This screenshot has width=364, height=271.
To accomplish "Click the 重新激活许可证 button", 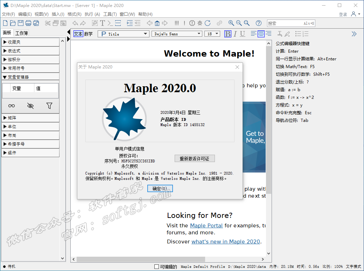I will 195,159.
